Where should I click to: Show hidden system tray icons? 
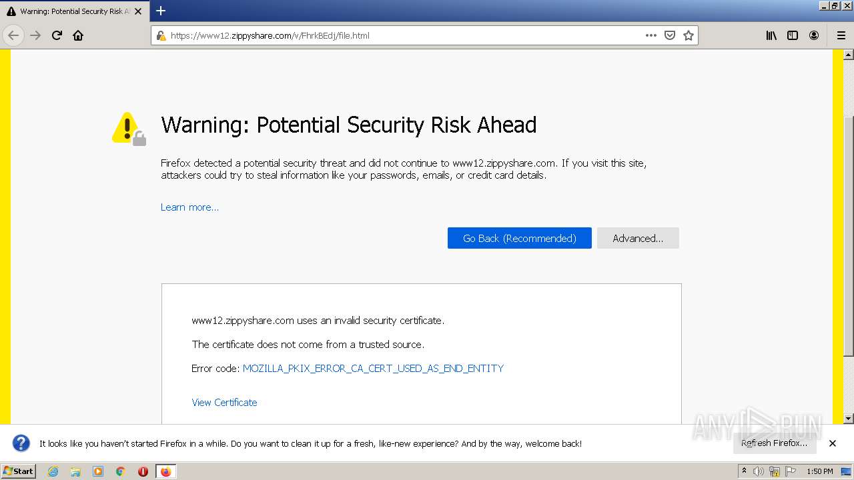pyautogui.click(x=745, y=471)
